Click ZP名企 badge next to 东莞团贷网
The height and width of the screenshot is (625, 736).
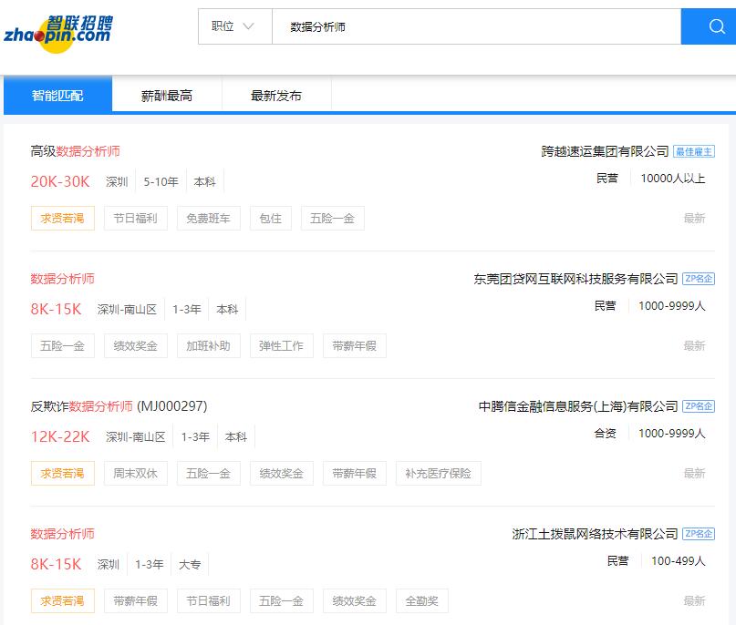699,279
